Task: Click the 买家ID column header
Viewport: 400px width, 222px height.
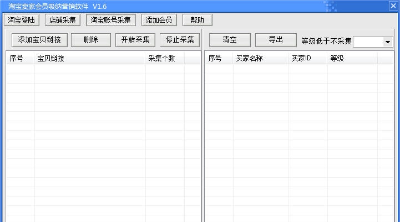Action: click(308, 58)
